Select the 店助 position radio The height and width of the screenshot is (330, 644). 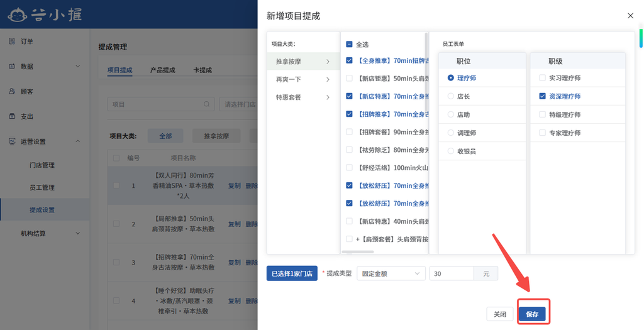[x=450, y=114]
